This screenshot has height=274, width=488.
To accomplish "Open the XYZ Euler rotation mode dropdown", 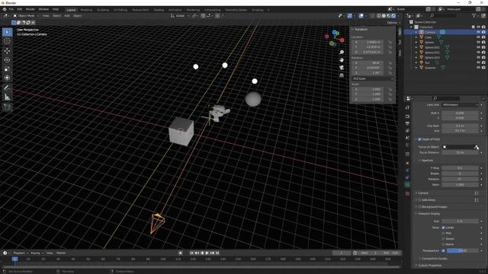I will point(373,78).
